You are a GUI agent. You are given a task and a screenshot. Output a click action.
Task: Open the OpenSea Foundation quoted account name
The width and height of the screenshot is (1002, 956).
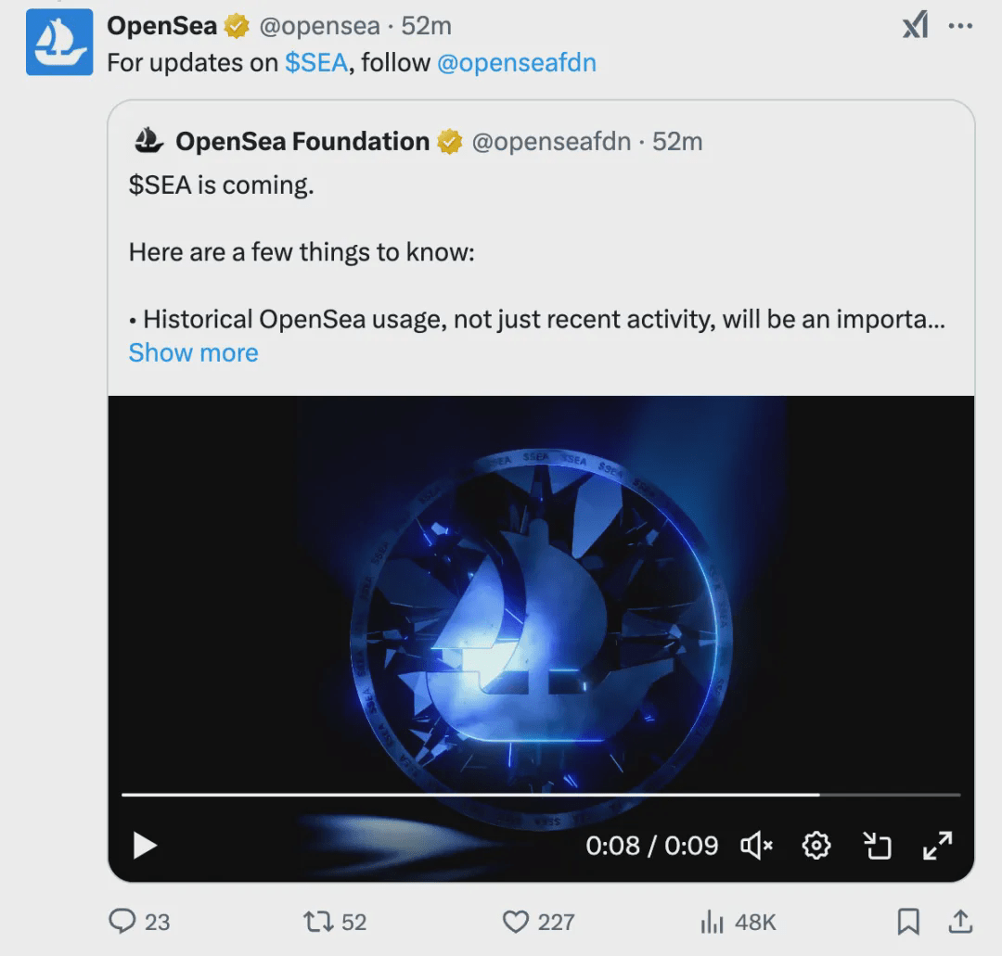pos(302,142)
